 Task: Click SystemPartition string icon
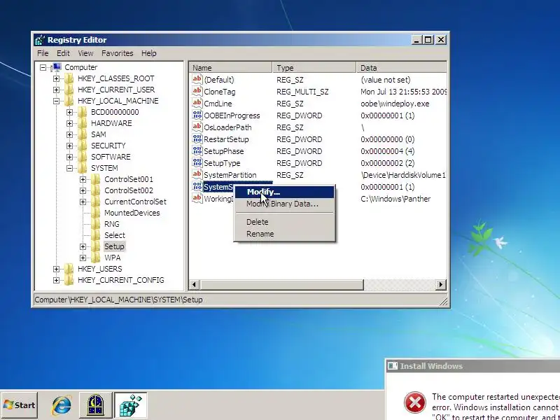[197, 174]
